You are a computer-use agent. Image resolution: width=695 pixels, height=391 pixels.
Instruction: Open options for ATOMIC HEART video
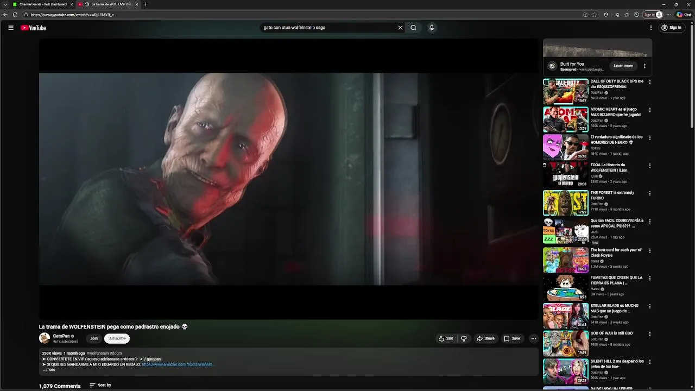(x=650, y=110)
